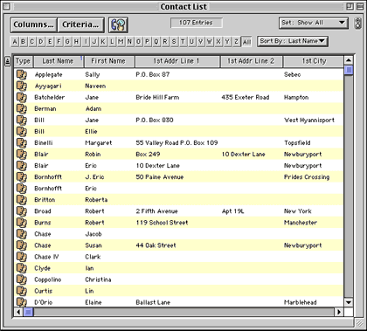The image size is (367, 331).
Task: Click the contact icon beside Batchelder
Action: click(x=22, y=97)
